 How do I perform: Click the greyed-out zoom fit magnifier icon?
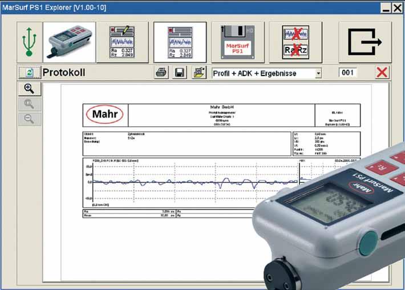[x=30, y=104]
